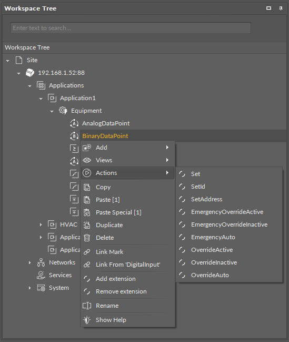The height and width of the screenshot is (342, 289).
Task: Click the Services hand icon
Action: (x=41, y=275)
